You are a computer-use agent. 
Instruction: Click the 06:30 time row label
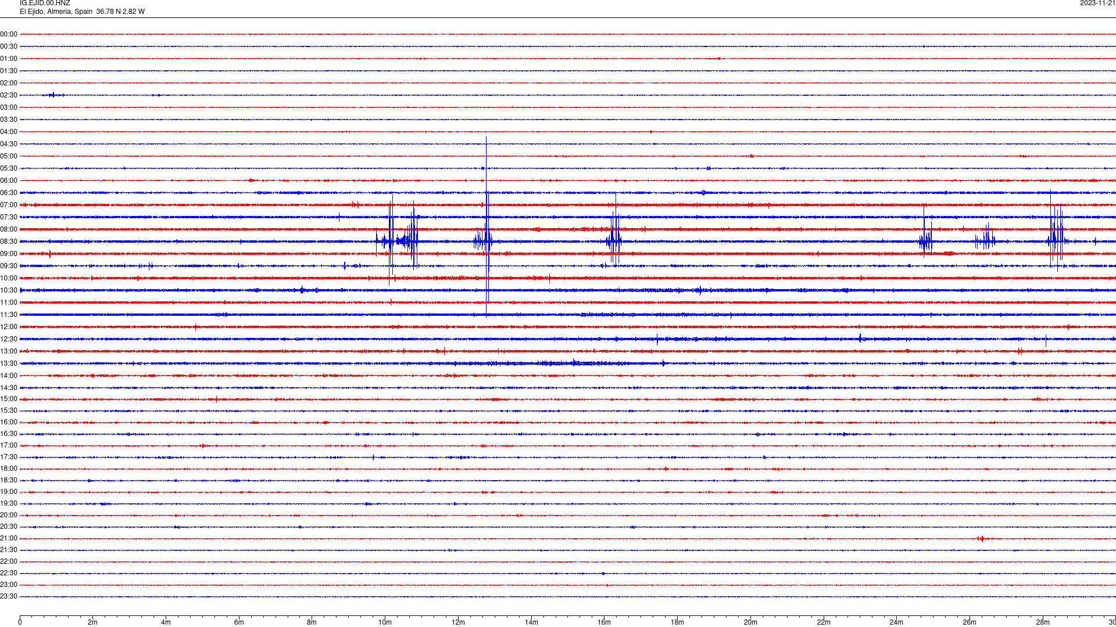[x=9, y=193]
